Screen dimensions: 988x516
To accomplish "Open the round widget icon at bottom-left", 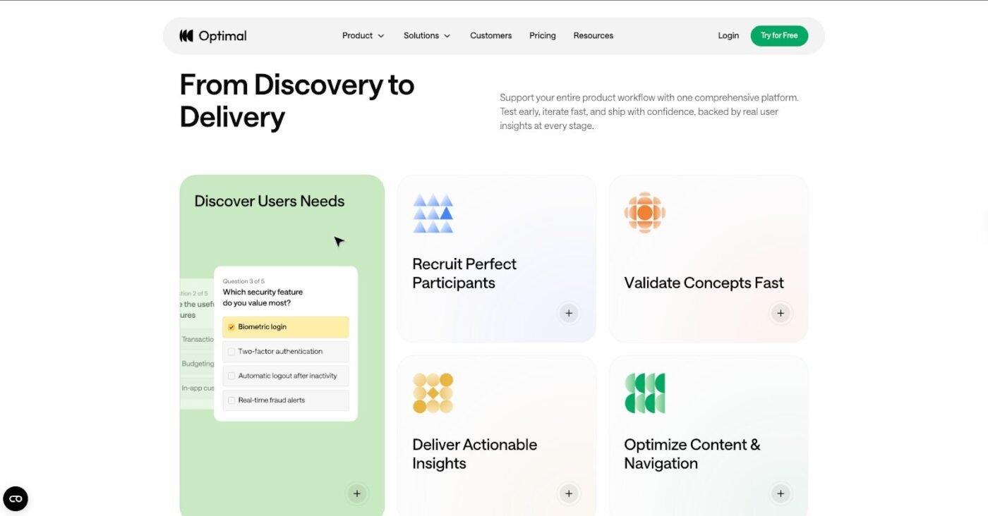I will pyautogui.click(x=16, y=499).
